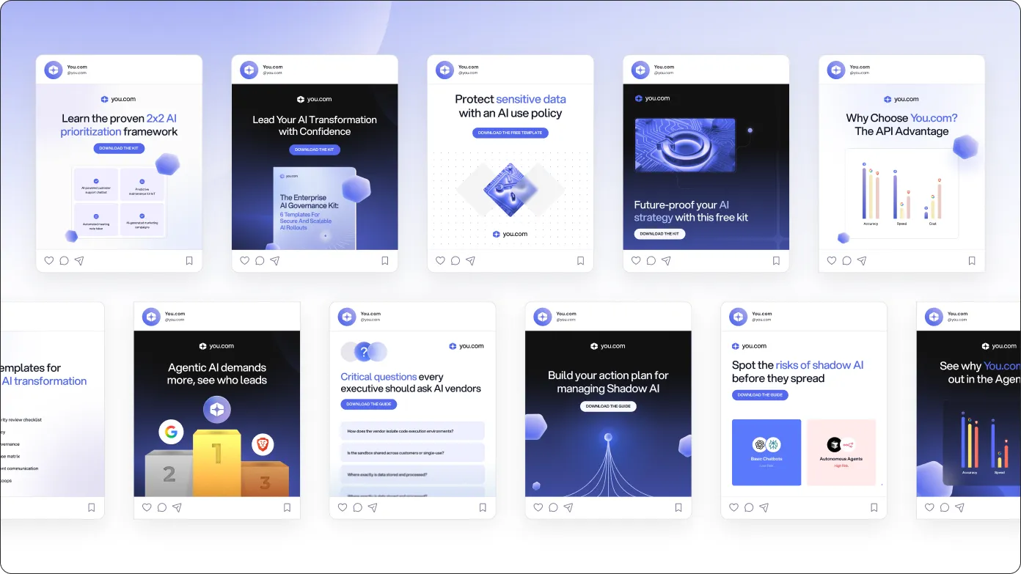Viewport: 1021px width, 574px height.
Task: Open You.com avatar on 'Protect sensitive data' post
Action: tap(445, 70)
